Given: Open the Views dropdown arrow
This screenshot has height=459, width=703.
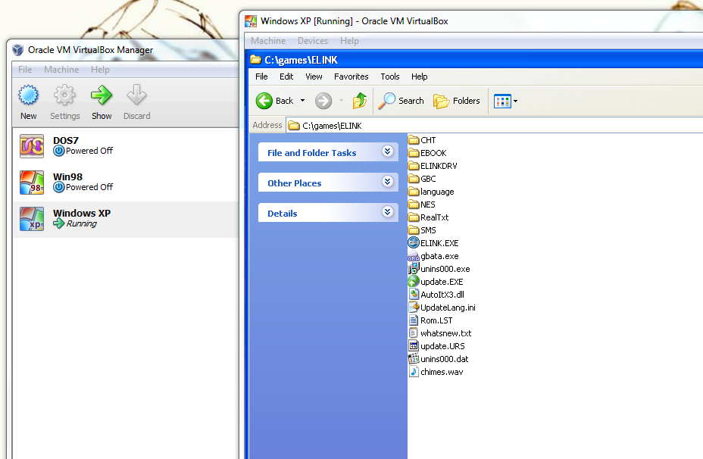Looking at the screenshot, I should click(516, 101).
